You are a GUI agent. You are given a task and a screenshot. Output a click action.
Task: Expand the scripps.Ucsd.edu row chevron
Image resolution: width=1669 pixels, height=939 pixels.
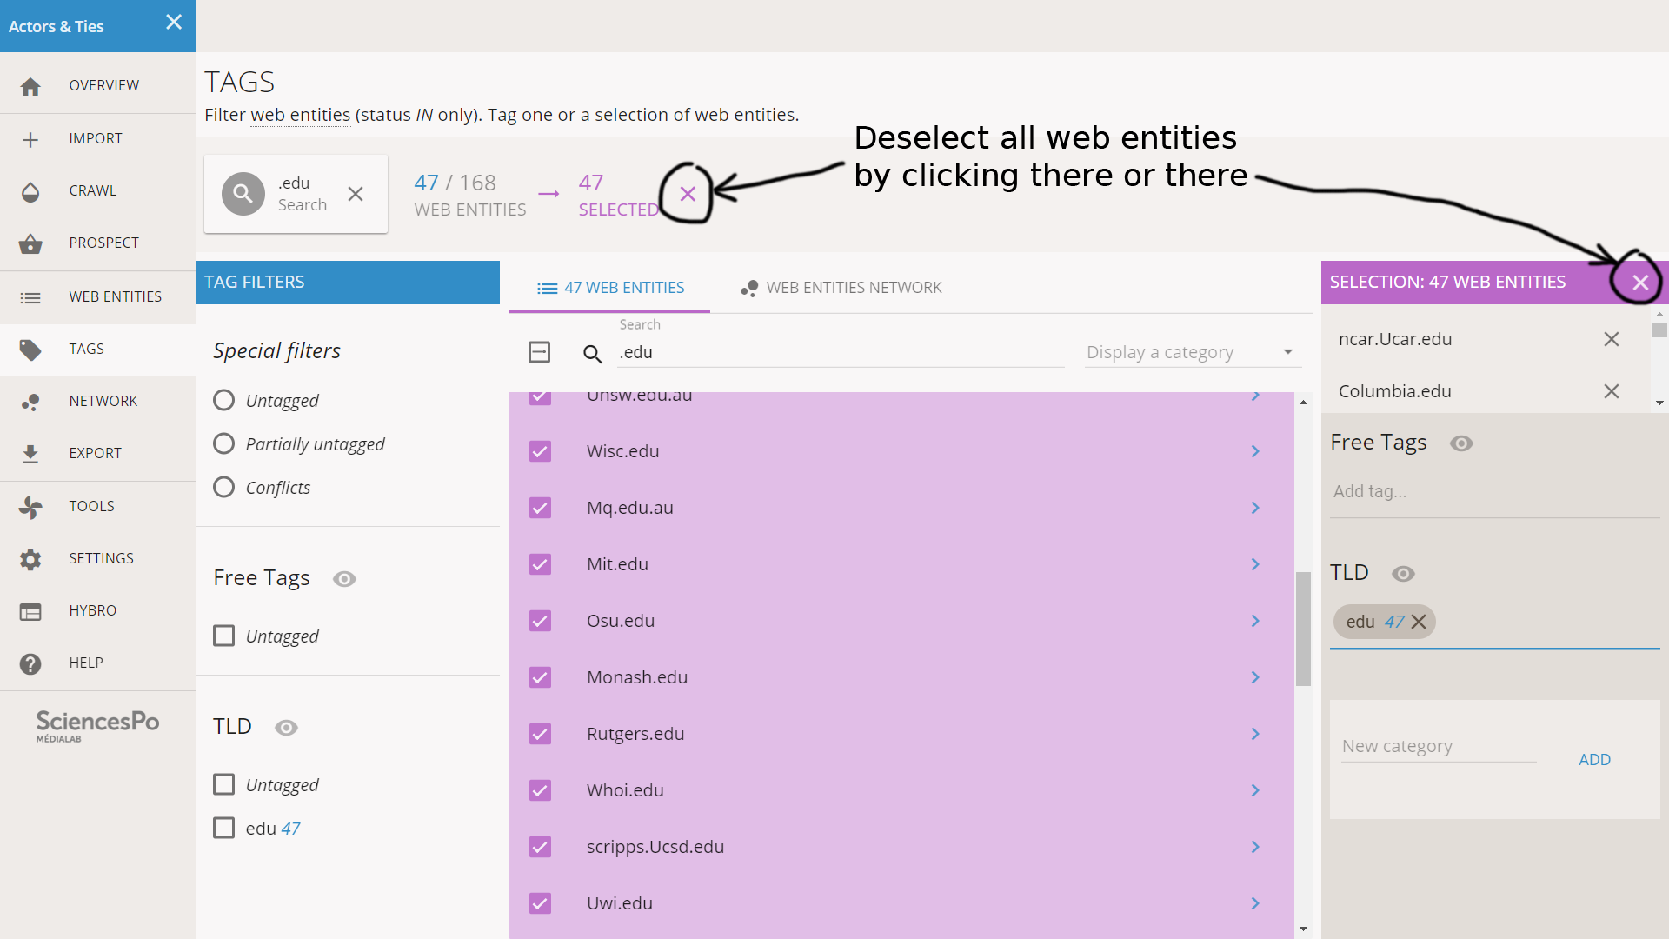tap(1255, 847)
